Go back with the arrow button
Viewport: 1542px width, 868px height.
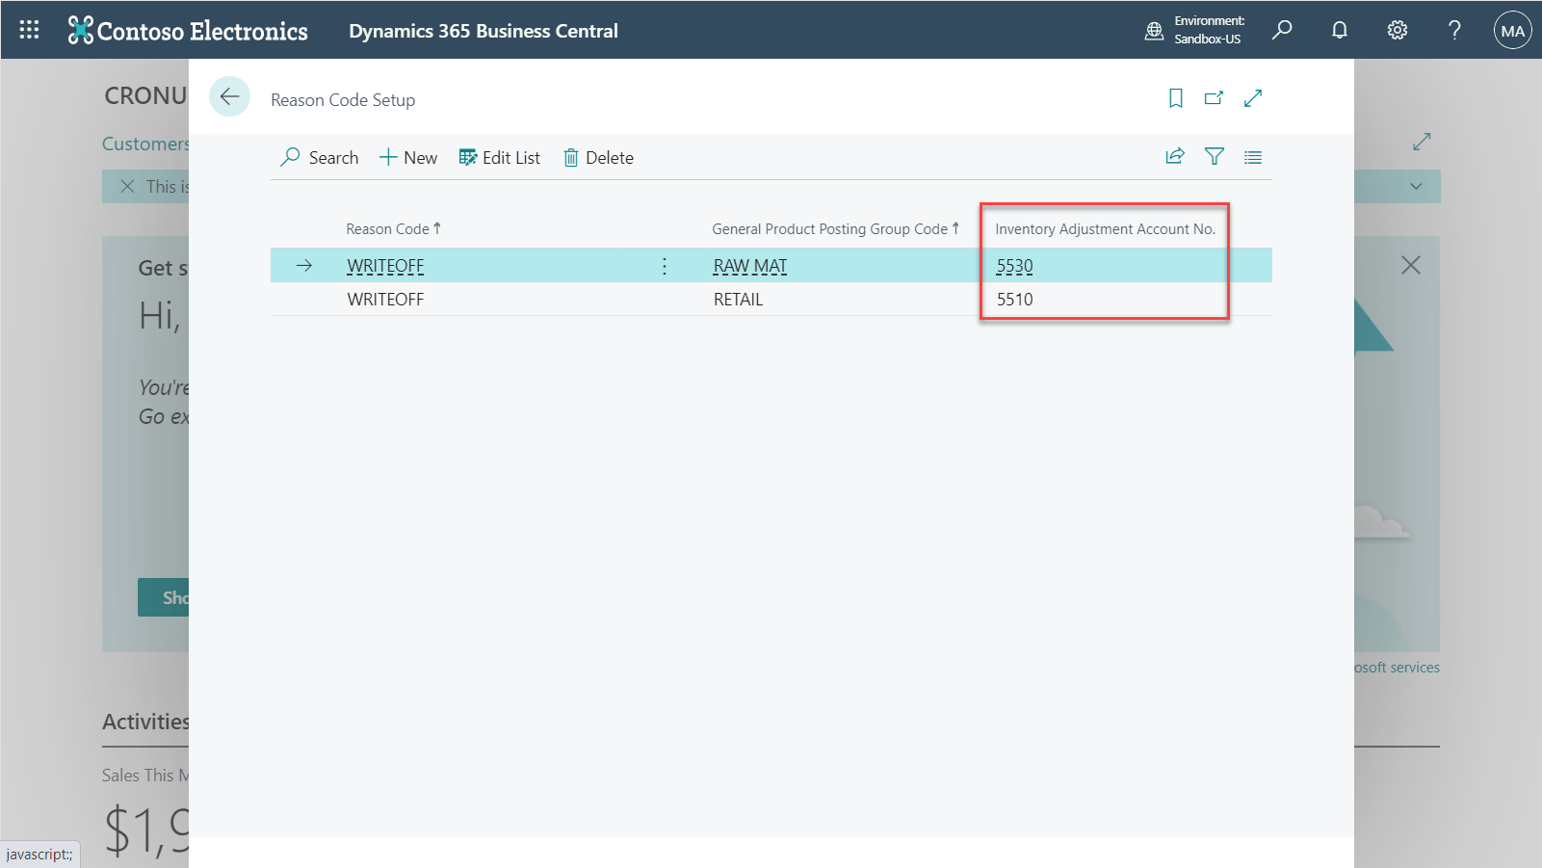pyautogui.click(x=229, y=96)
